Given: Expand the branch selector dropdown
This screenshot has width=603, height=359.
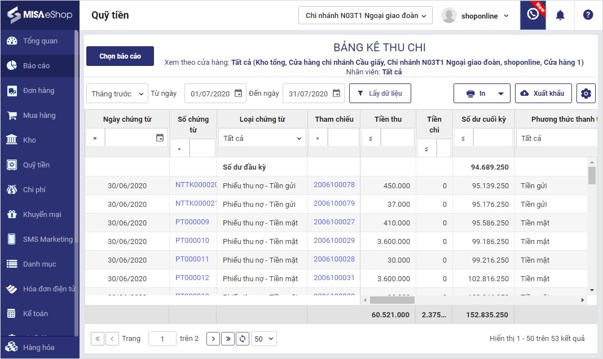Looking at the screenshot, I should click(x=365, y=16).
